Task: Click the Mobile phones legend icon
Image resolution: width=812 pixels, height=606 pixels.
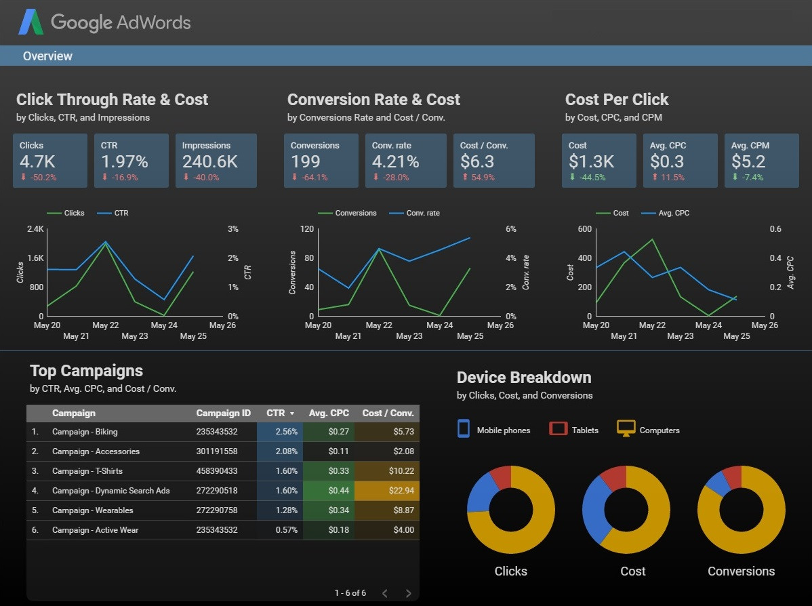Action: [x=464, y=429]
